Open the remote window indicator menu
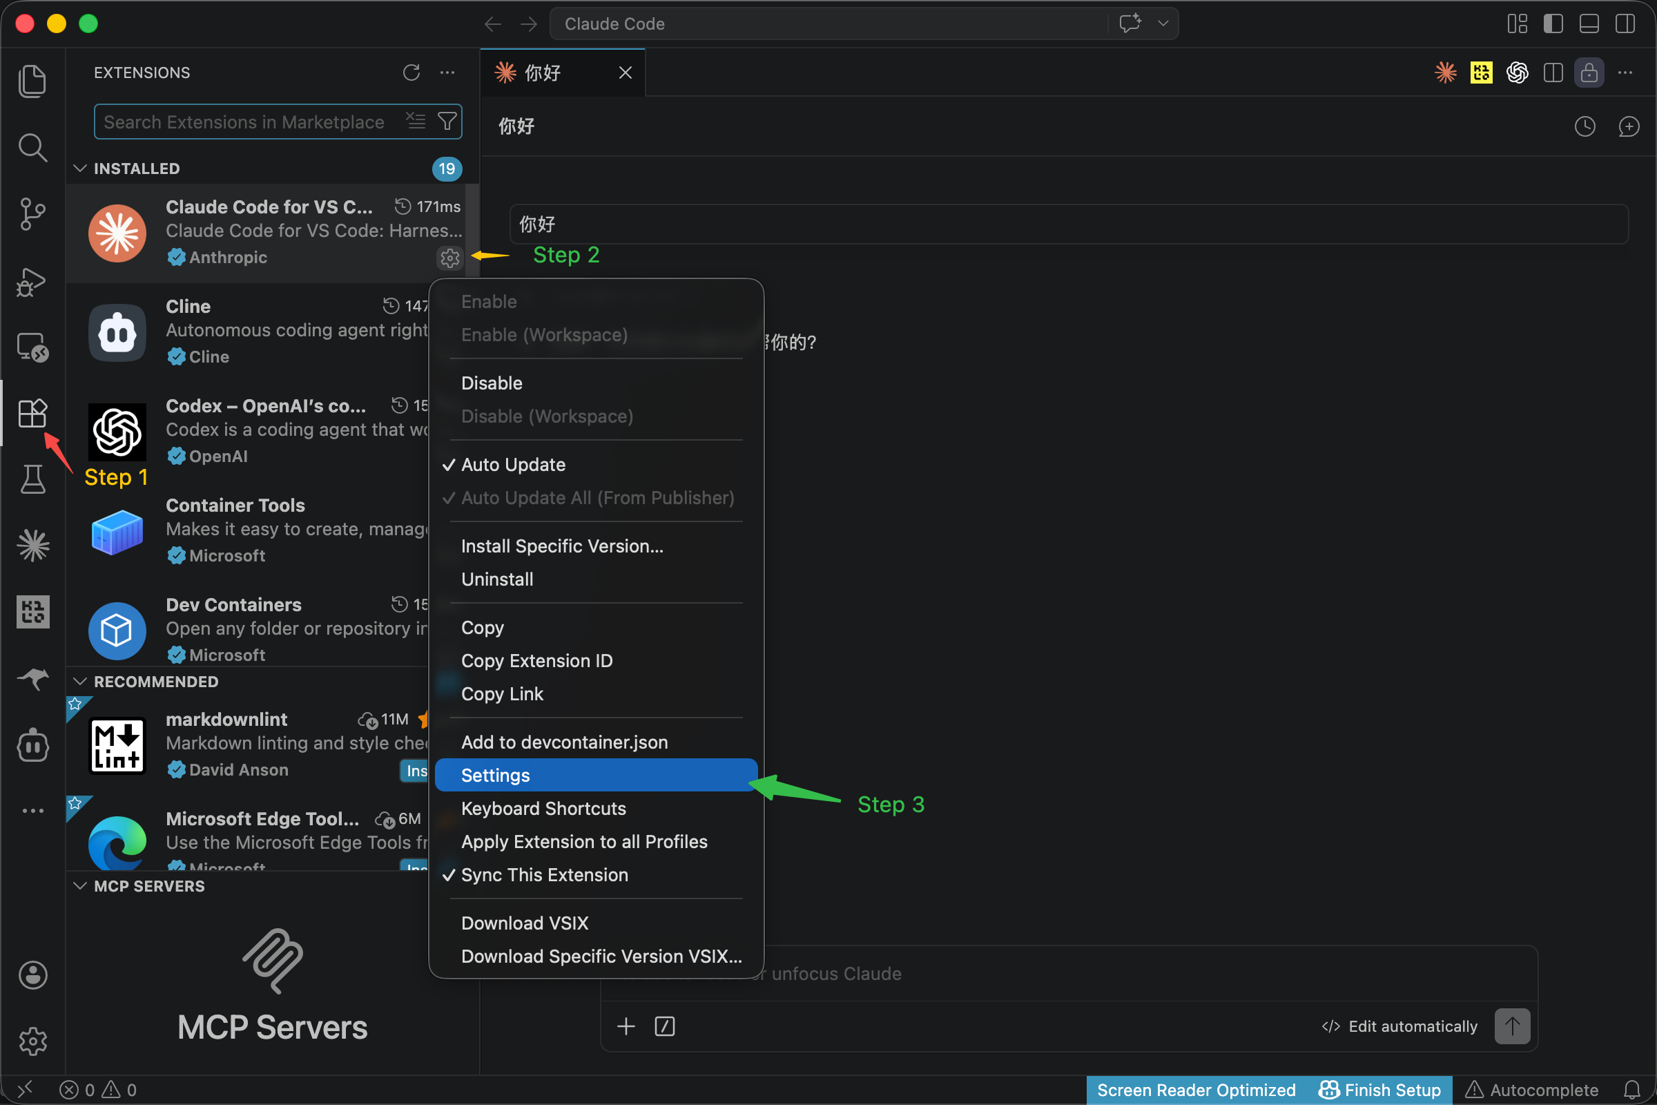Screen dimensions: 1657x1105 (25, 1090)
